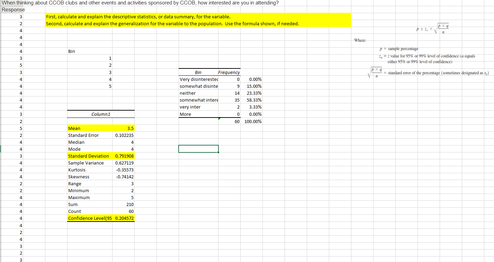Screen dimensions: 494x262
Task: Click the Count label cell
Action: (x=89, y=211)
